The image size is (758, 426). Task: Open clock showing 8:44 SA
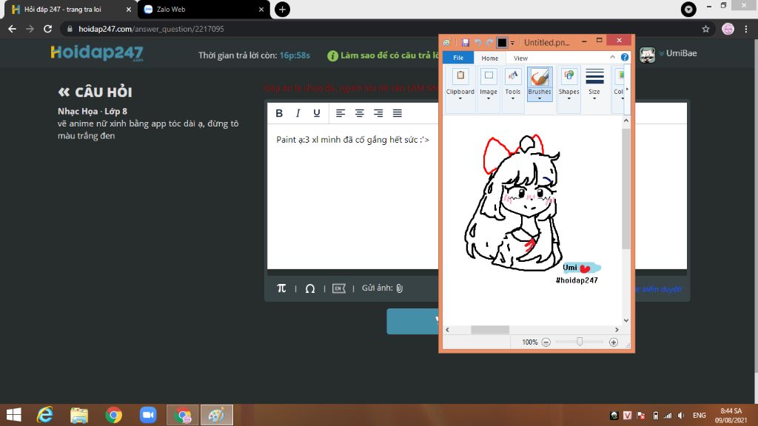(x=731, y=416)
